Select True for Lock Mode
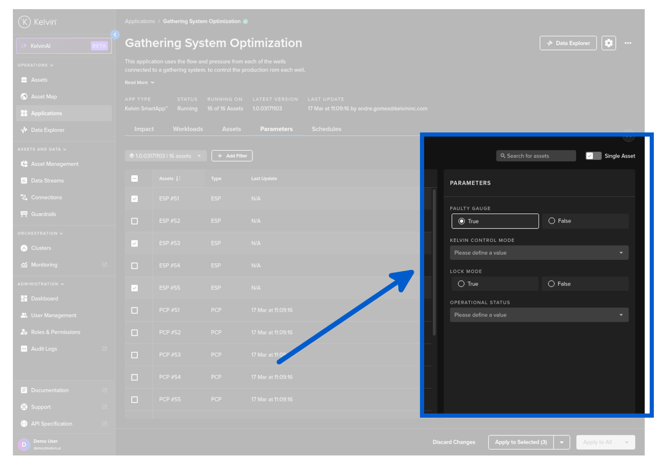Image resolution: width=658 pixels, height=465 pixels. tap(462, 284)
